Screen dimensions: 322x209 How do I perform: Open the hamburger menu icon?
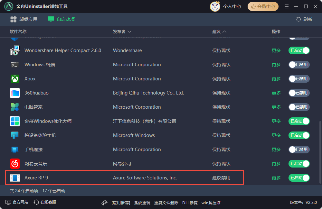click(x=287, y=6)
